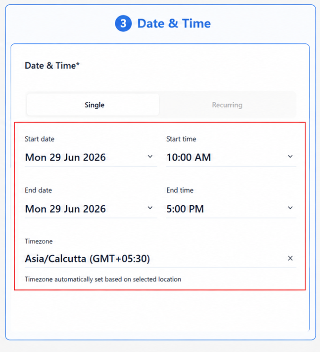The height and width of the screenshot is (352, 320).
Task: Click the End time label
Action: coord(180,190)
